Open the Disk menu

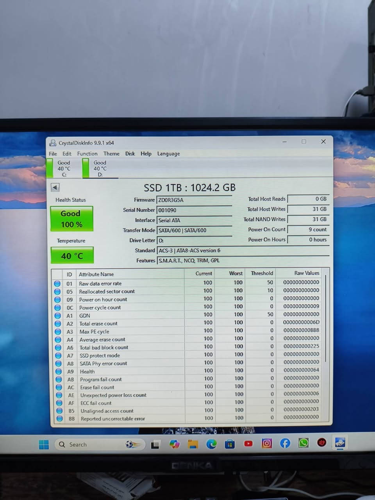(130, 154)
